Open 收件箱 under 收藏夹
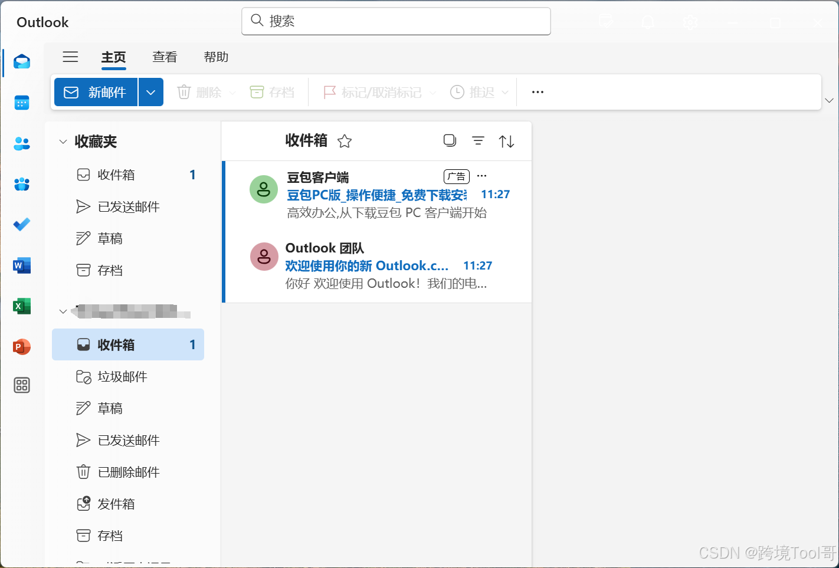839x568 pixels. [x=128, y=175]
